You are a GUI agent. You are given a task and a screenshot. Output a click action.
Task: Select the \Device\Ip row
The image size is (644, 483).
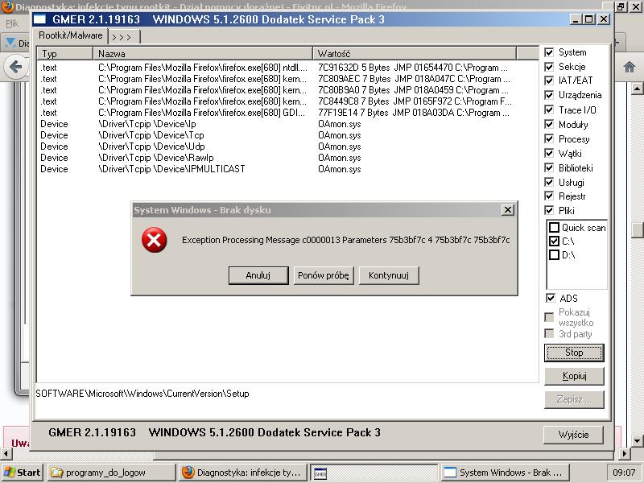(287, 124)
